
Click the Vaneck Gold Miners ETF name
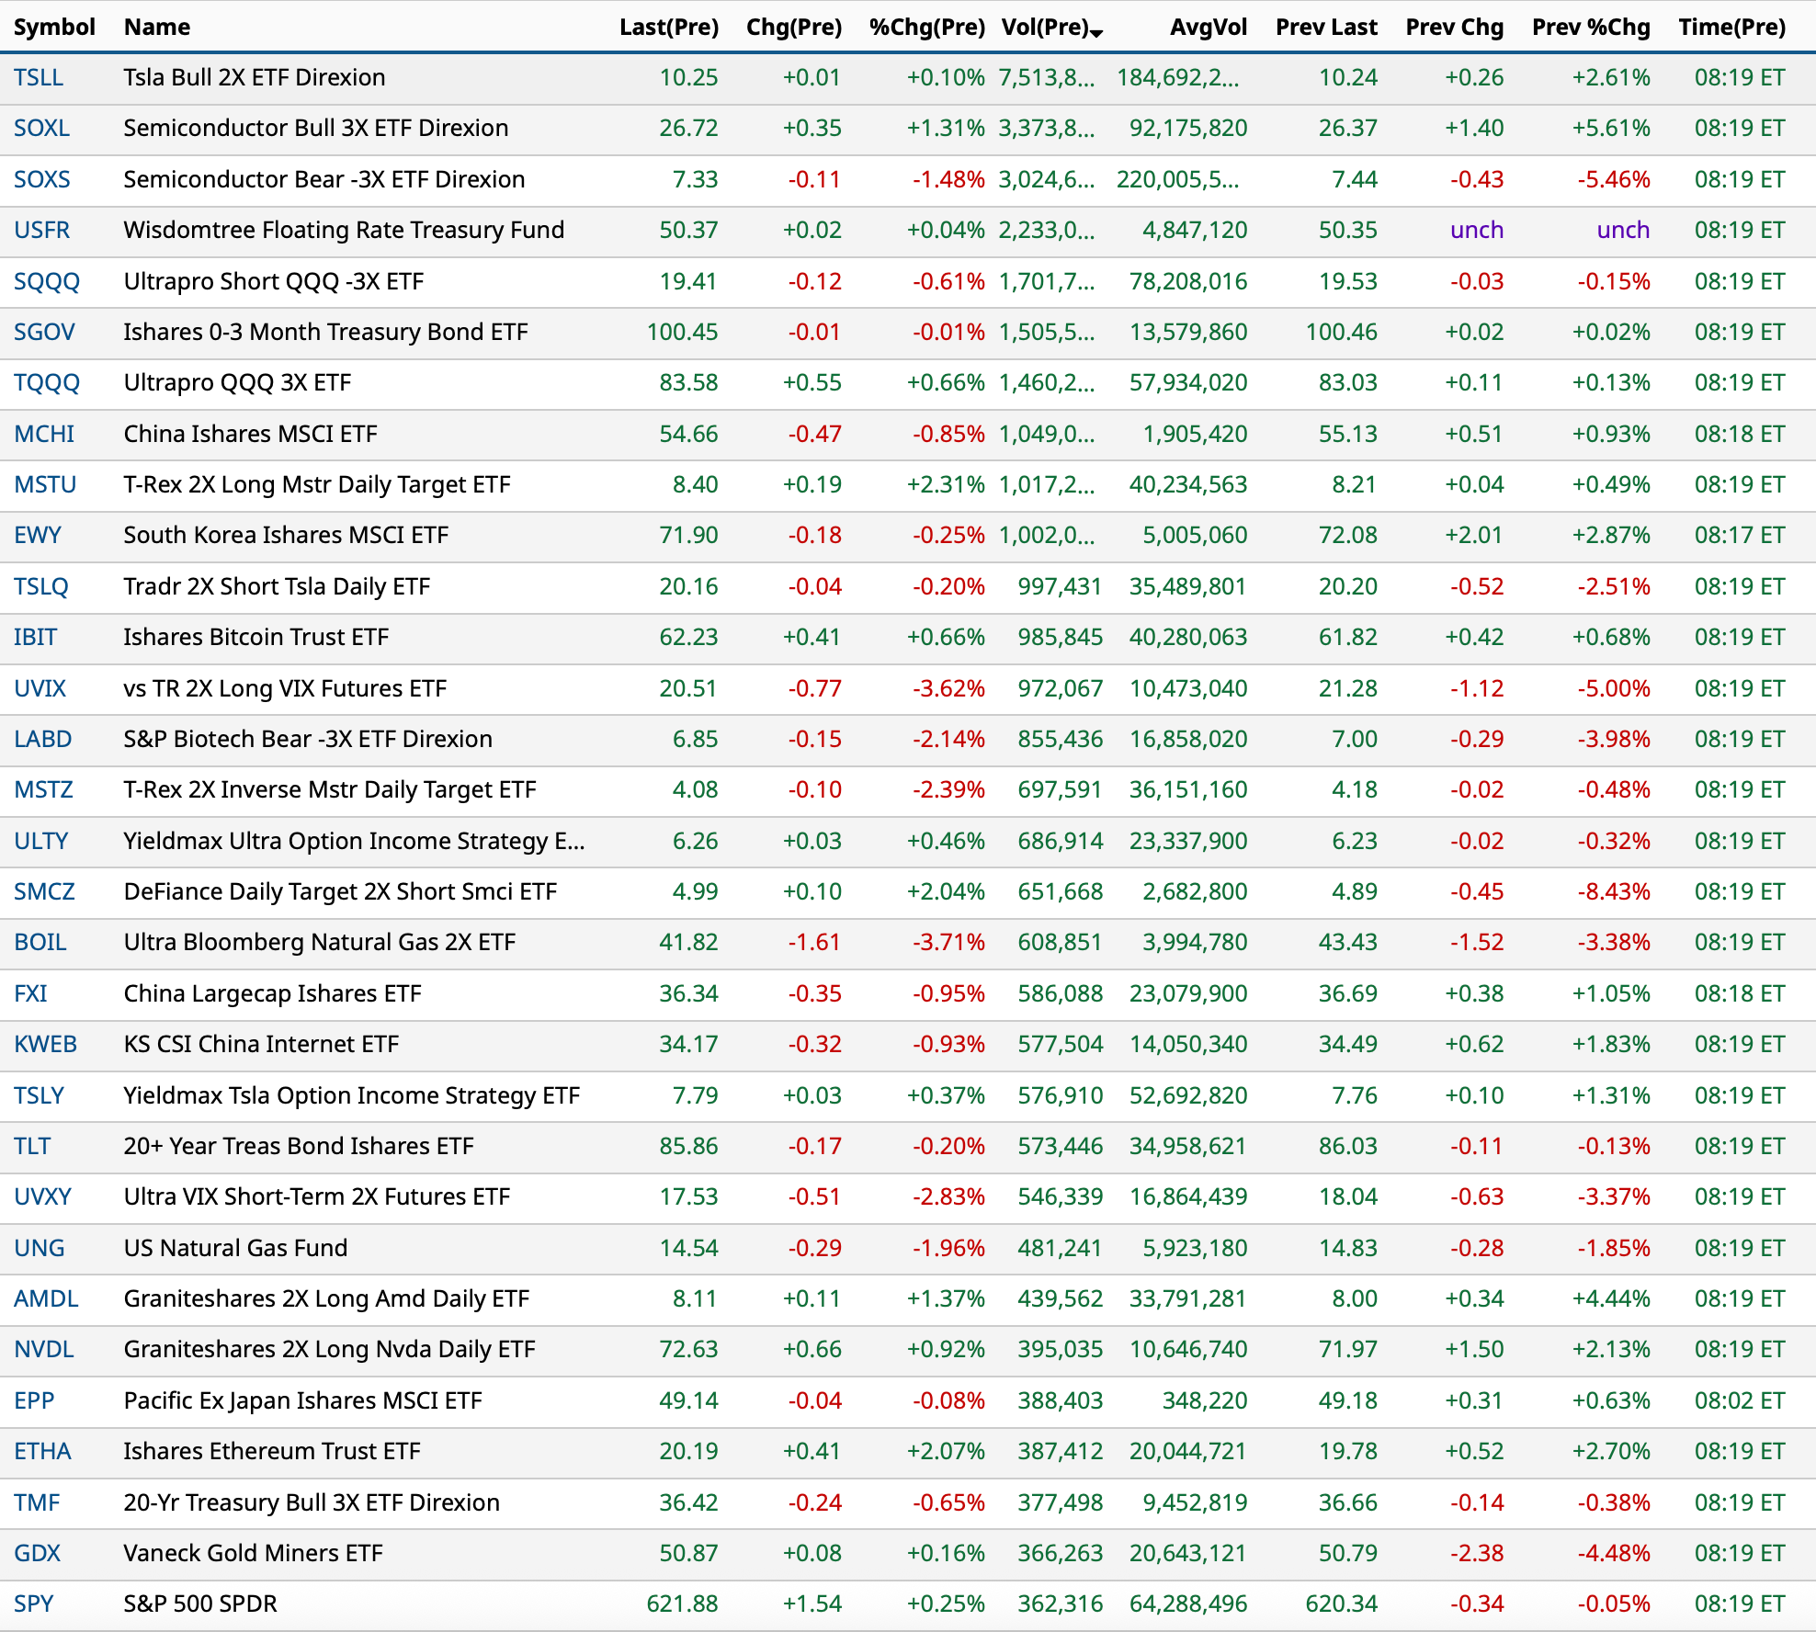click(253, 1553)
